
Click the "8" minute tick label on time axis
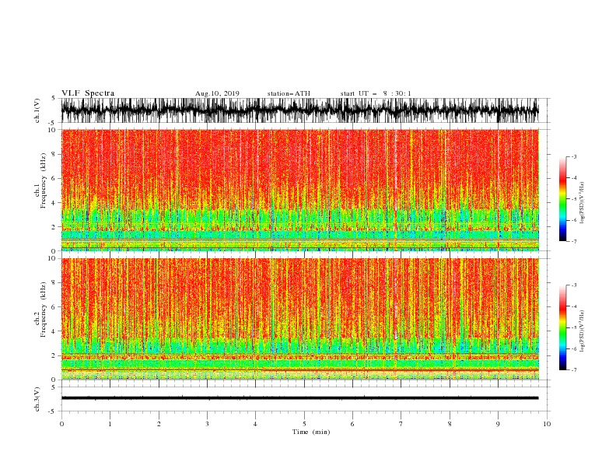click(450, 424)
